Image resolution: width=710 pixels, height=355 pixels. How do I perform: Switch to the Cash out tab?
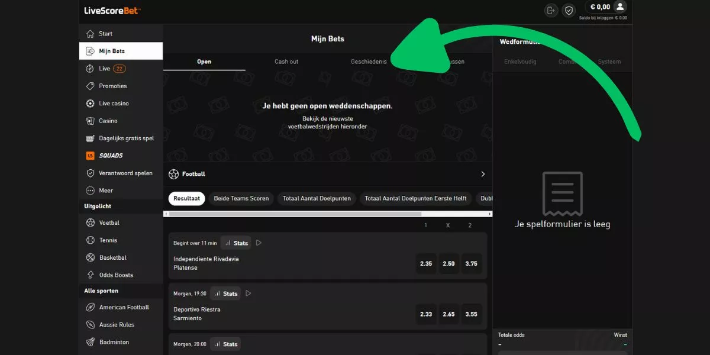tap(286, 62)
